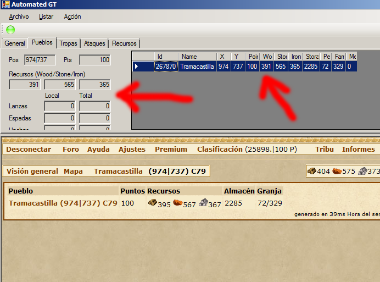The image size is (380, 282).
Task: Click the Visión general link
Action: click(x=32, y=171)
